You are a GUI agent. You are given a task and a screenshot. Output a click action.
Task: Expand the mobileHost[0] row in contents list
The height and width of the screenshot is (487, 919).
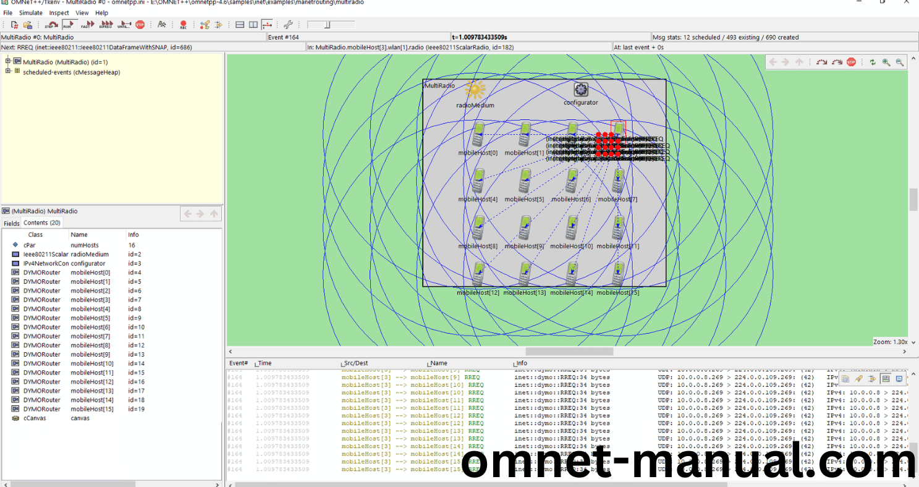coord(15,273)
